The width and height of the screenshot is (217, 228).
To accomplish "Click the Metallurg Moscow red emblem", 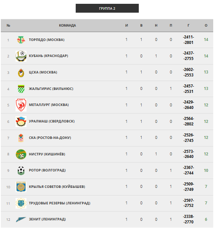I will (21, 105).
